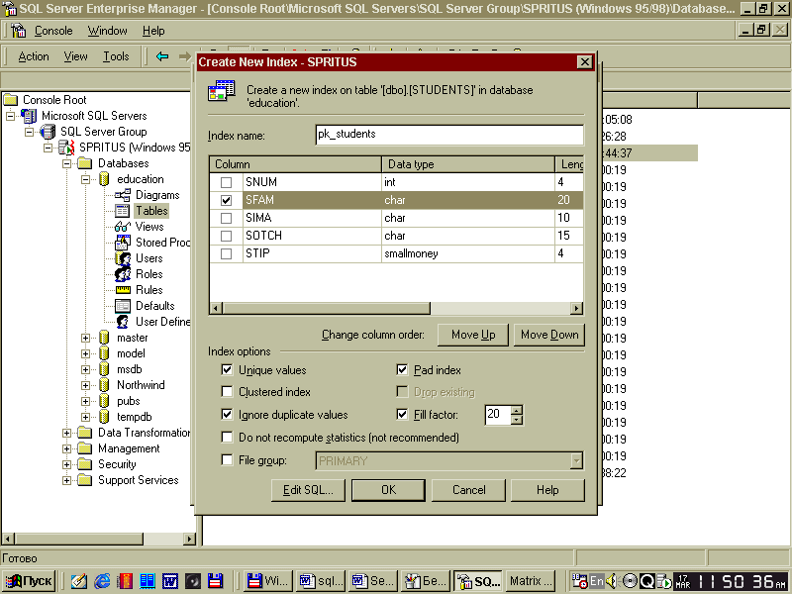This screenshot has width=792, height=594.
Task: Toggle the Unique values checkbox
Action: pyautogui.click(x=227, y=369)
